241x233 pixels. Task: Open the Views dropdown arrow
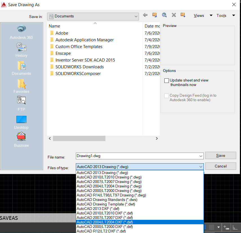[211, 15]
